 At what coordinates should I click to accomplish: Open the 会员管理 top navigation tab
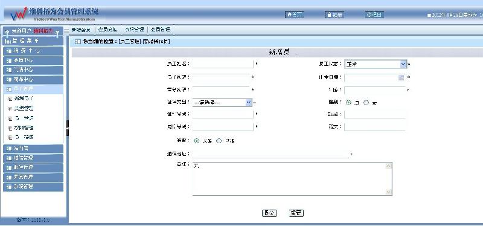tap(161, 30)
